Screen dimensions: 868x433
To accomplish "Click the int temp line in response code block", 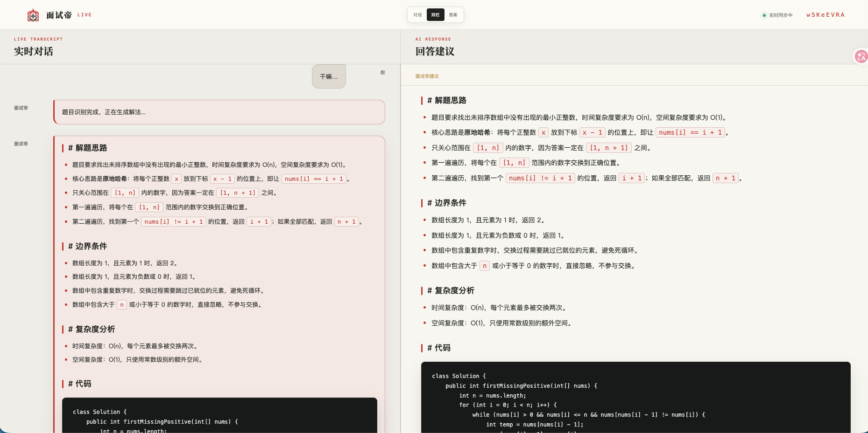I will (x=535, y=425).
